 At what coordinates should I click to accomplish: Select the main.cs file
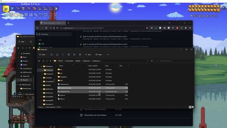(93, 95)
